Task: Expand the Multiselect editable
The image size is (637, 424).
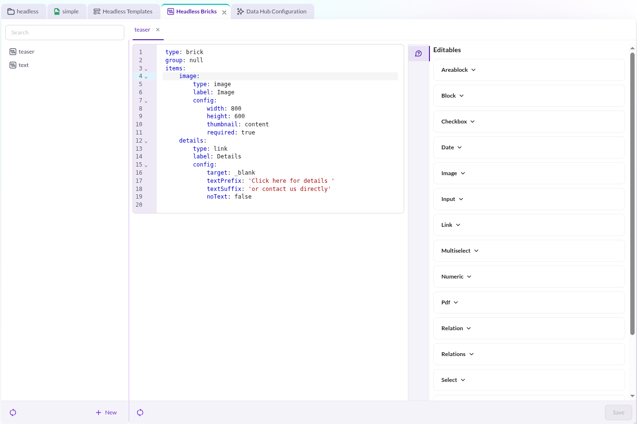Action: 529,251
